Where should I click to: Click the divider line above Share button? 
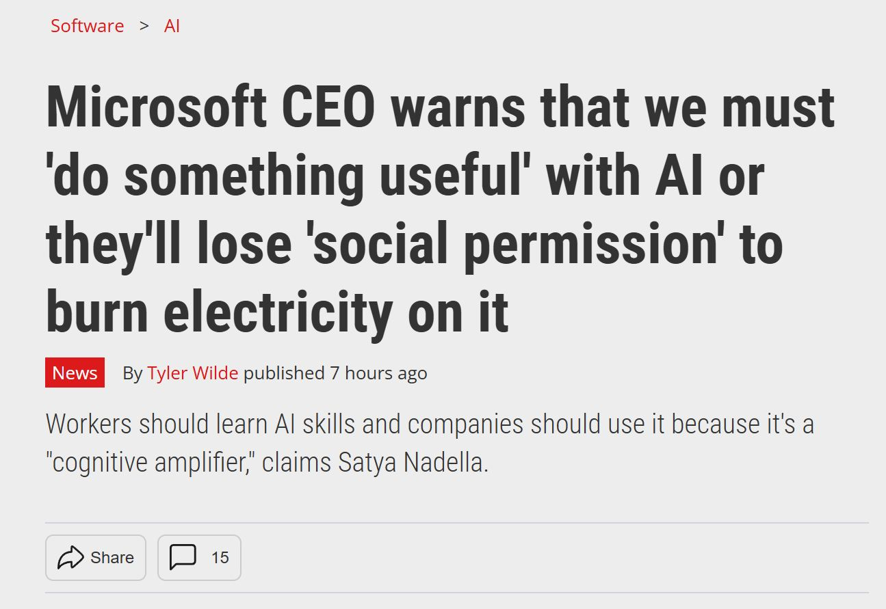(457, 523)
